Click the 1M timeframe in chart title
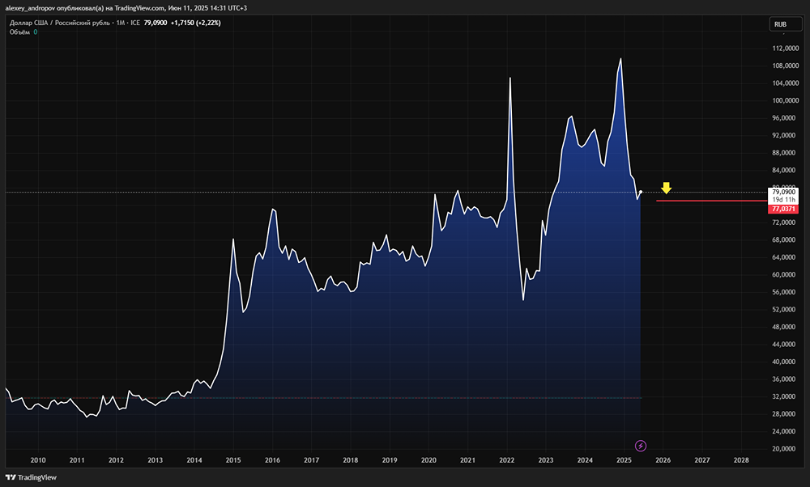 click(119, 23)
